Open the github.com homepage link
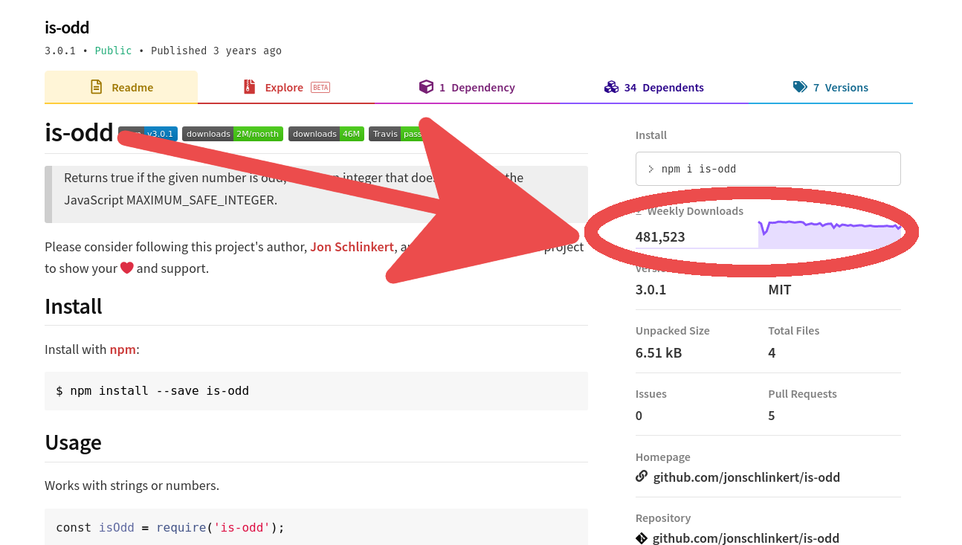This screenshot has width=962, height=545. point(746,477)
